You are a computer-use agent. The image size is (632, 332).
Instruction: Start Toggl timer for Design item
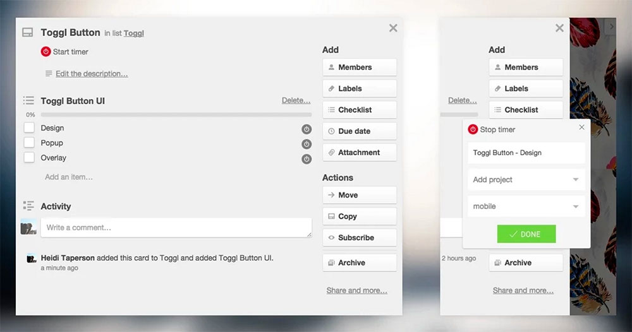307,129
